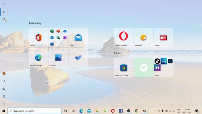Click the Productivity group heading
Image resolution: width=202 pixels, height=114 pixels.
(x=35, y=23)
